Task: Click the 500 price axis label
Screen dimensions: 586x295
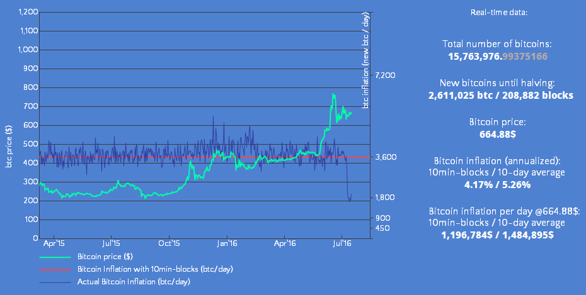Action: pyautogui.click(x=32, y=144)
